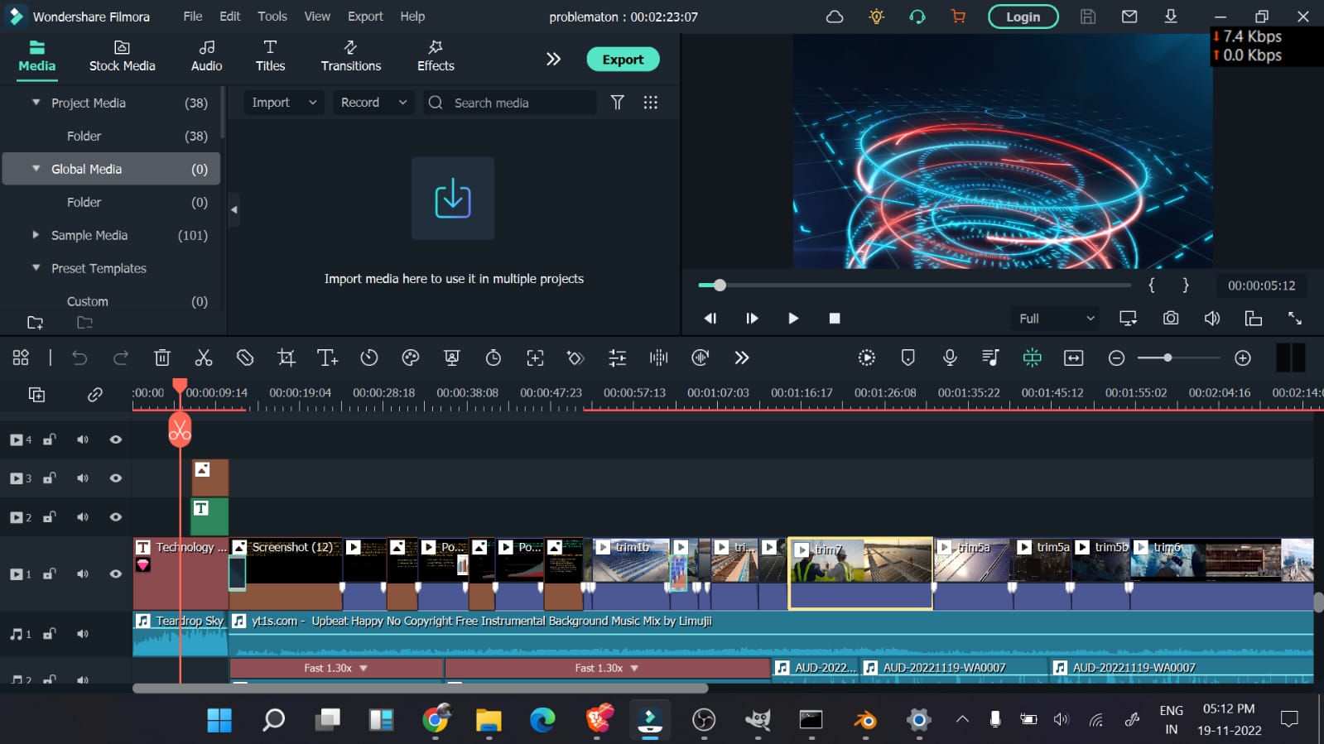
Task: Expand more tabs with double chevron near Export
Action: click(553, 59)
